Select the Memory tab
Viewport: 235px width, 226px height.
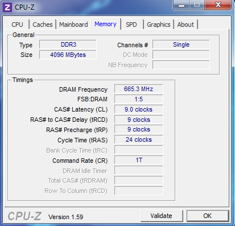[105, 24]
